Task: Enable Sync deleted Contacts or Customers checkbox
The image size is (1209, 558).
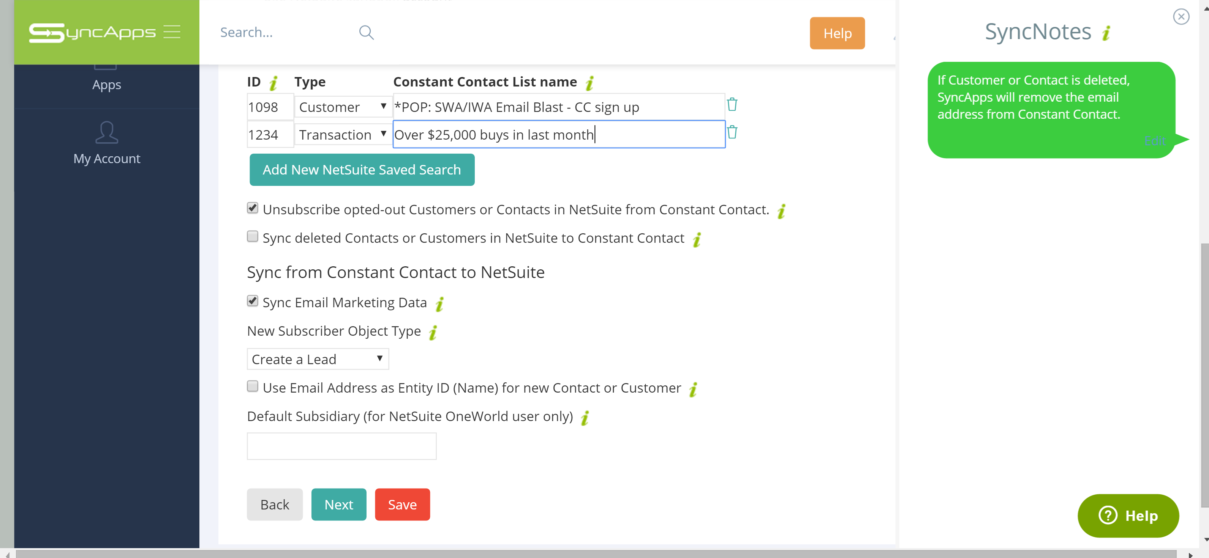Action: (253, 236)
